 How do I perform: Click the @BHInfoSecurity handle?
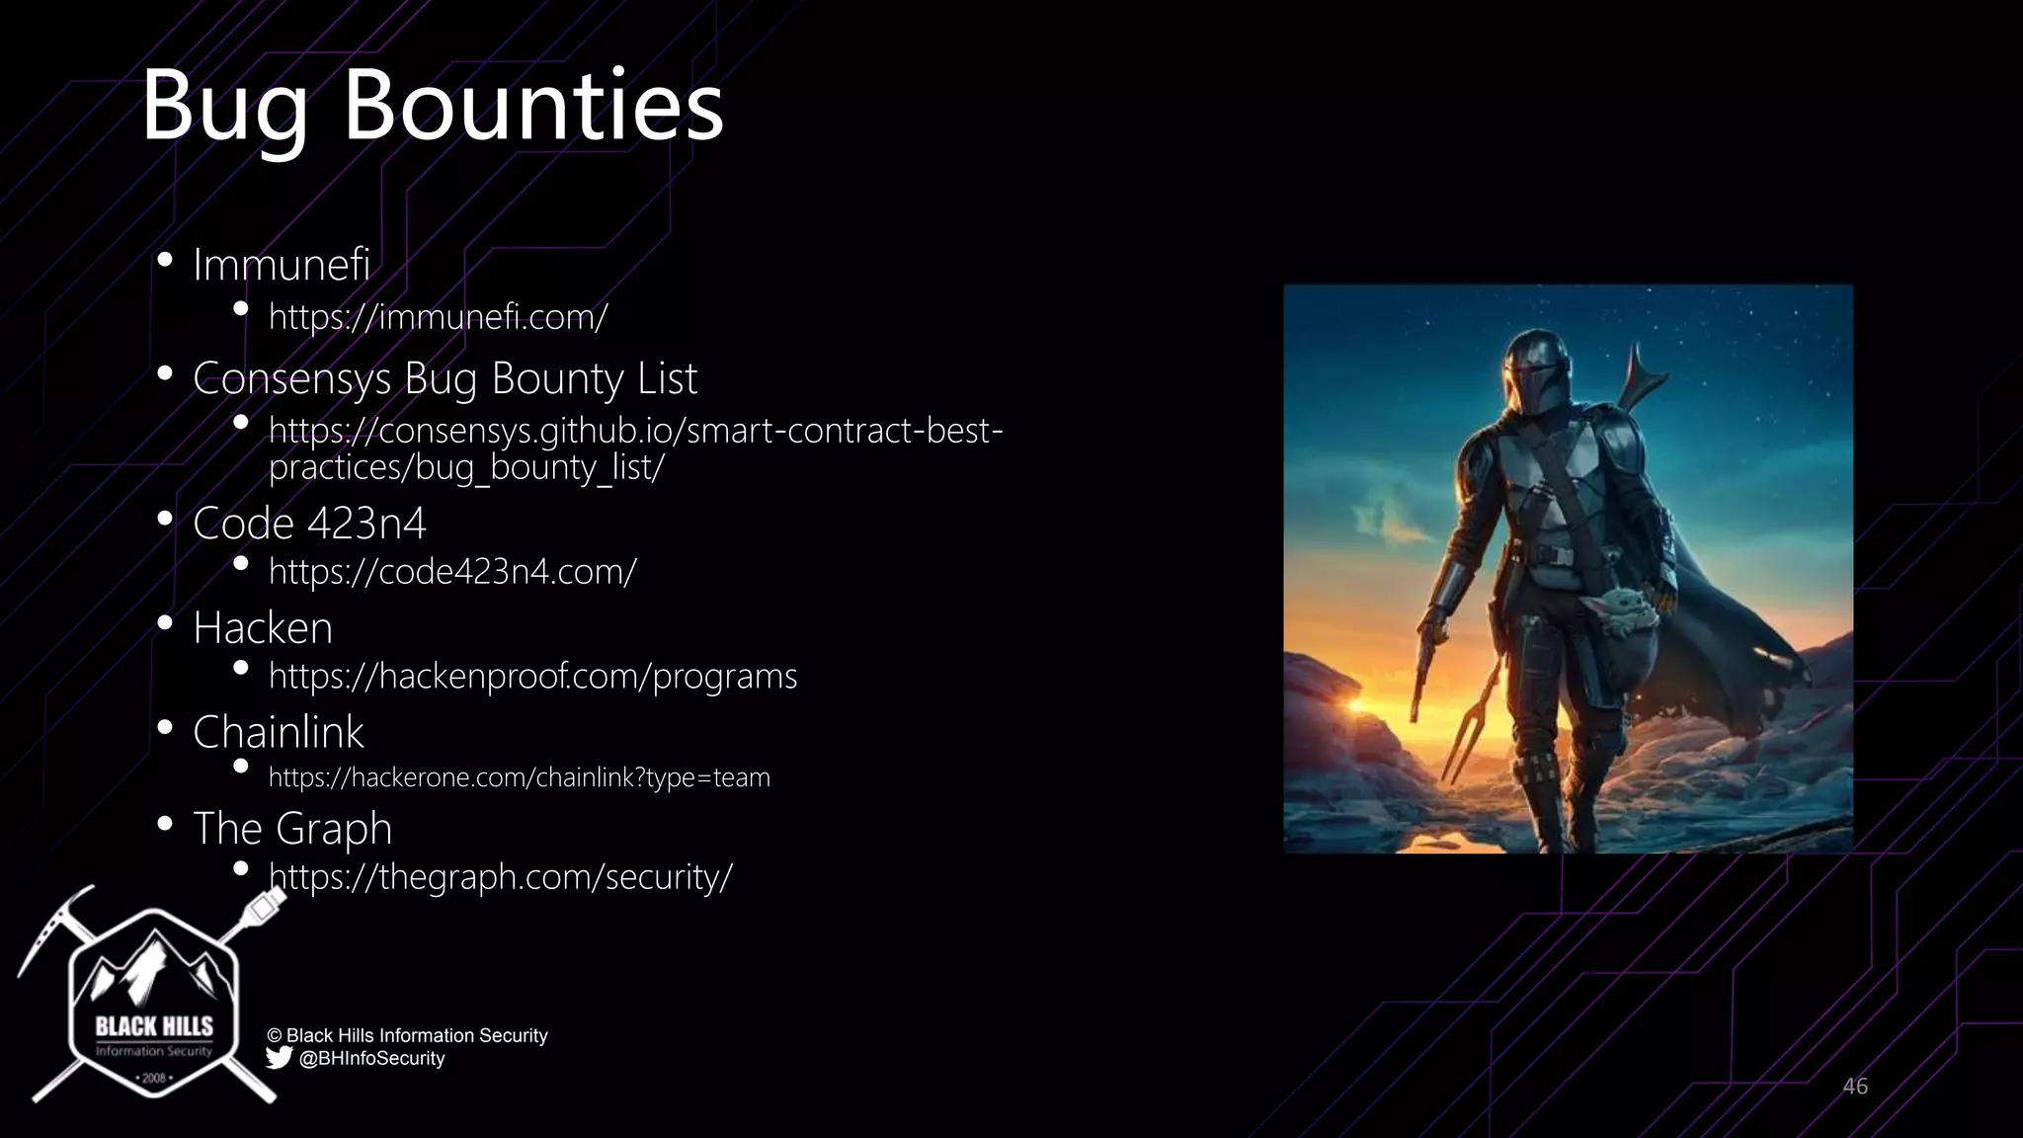[x=371, y=1058]
